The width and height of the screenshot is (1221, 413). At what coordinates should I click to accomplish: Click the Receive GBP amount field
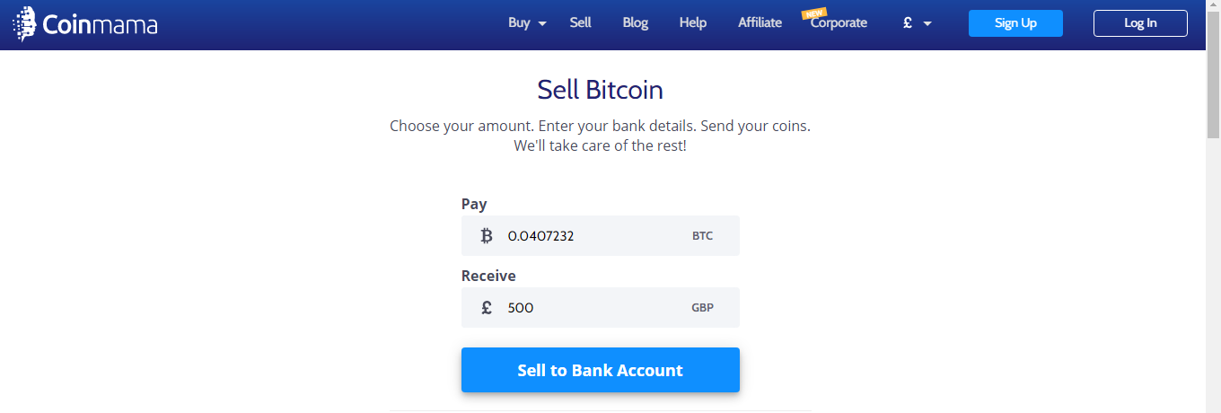[x=601, y=308]
